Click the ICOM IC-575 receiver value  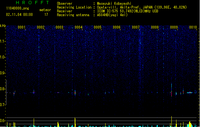tap(128, 11)
